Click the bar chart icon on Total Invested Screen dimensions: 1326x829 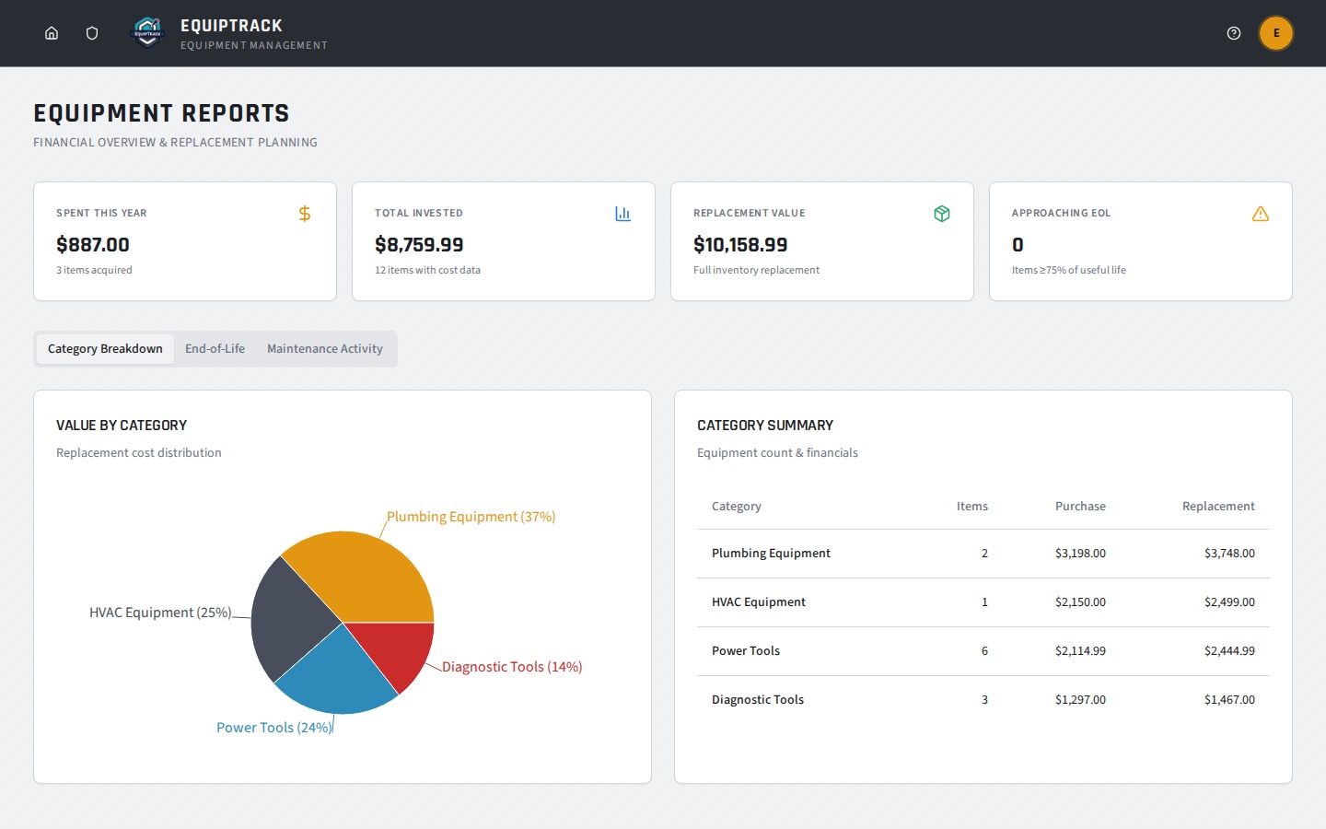[623, 214]
